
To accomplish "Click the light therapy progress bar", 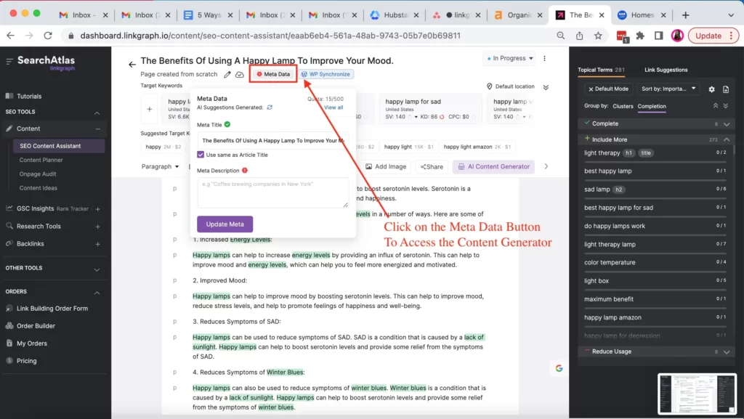I will (655, 161).
